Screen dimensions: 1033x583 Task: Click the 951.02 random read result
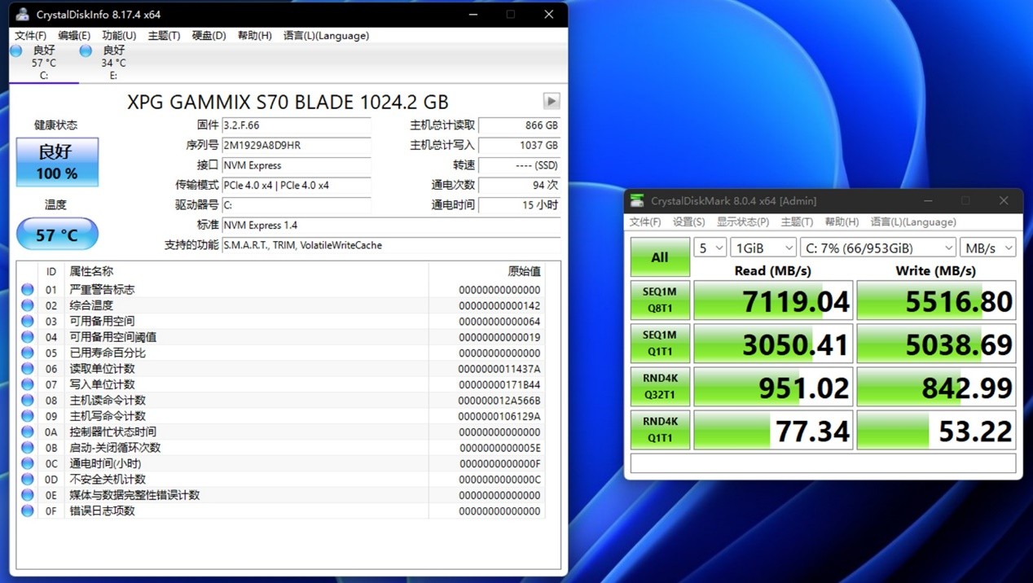click(773, 387)
